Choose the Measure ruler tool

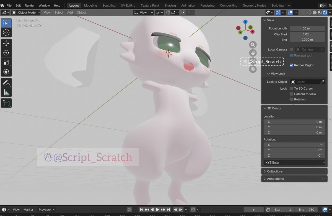(x=6, y=92)
